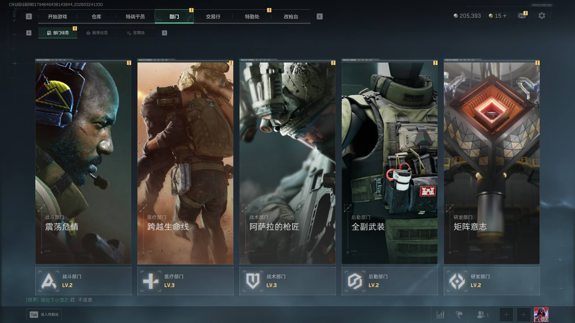Click the 医疗部门 cross emblem icon
The width and height of the screenshot is (575, 323).
(151, 281)
